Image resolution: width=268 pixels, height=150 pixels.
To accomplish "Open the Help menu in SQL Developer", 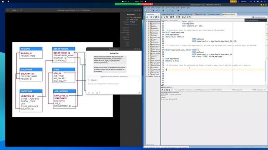I will click(x=188, y=8).
